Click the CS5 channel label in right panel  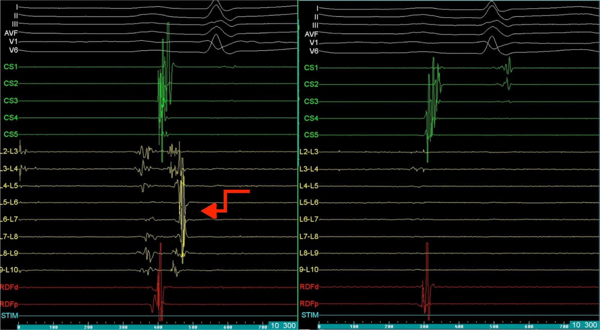tap(311, 135)
